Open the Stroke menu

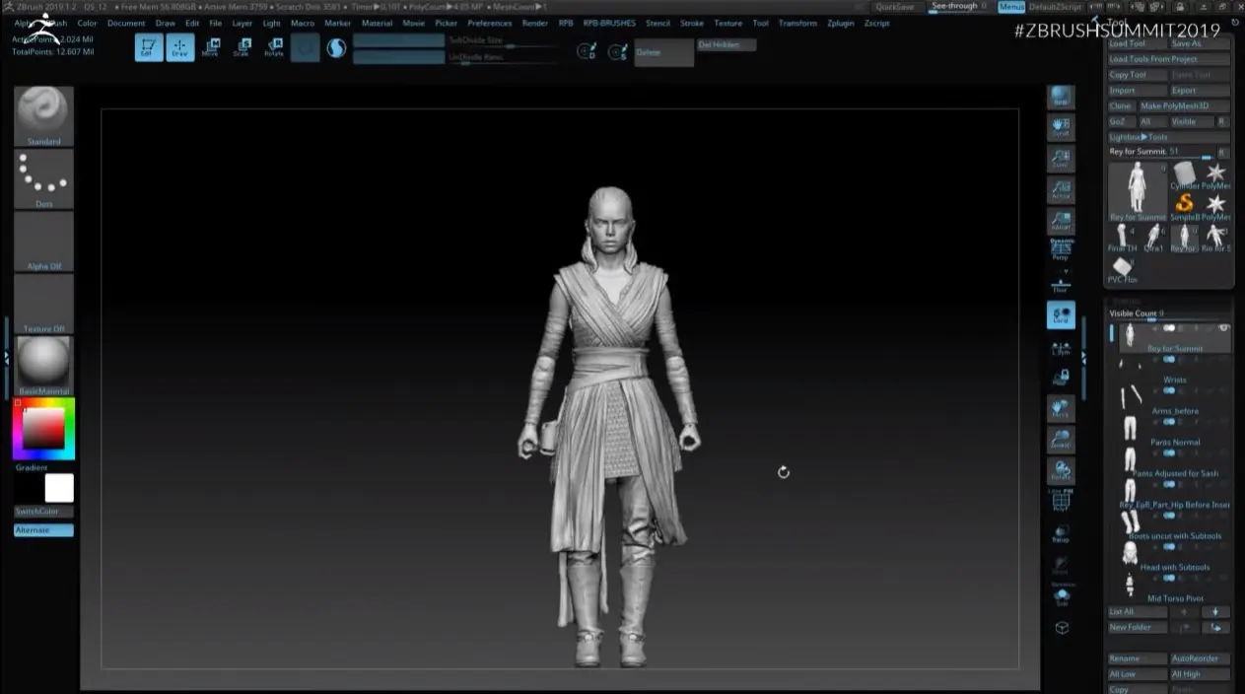[x=692, y=23]
